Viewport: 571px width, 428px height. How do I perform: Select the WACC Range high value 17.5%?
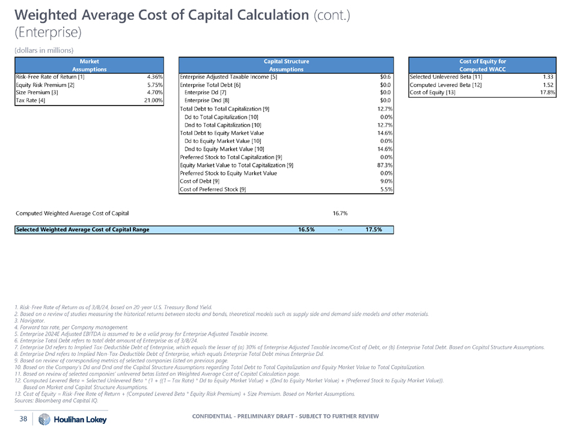point(374,229)
